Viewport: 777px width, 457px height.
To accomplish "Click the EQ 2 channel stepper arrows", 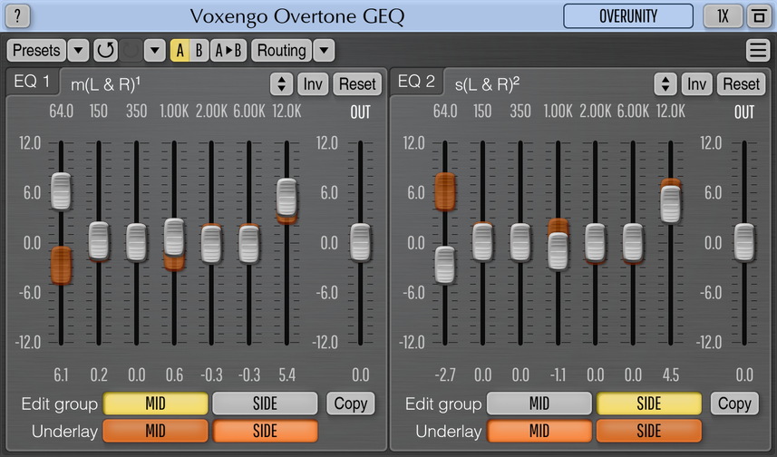I will pyautogui.click(x=665, y=84).
